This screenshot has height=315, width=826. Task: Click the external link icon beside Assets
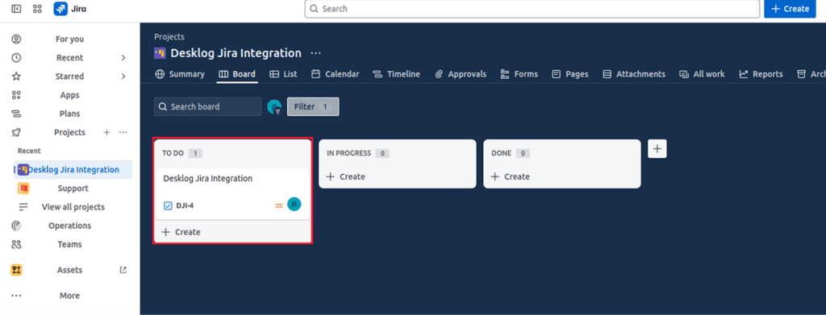pyautogui.click(x=123, y=270)
